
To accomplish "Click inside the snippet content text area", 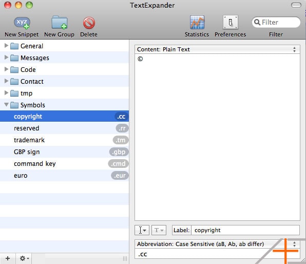I will (217, 137).
